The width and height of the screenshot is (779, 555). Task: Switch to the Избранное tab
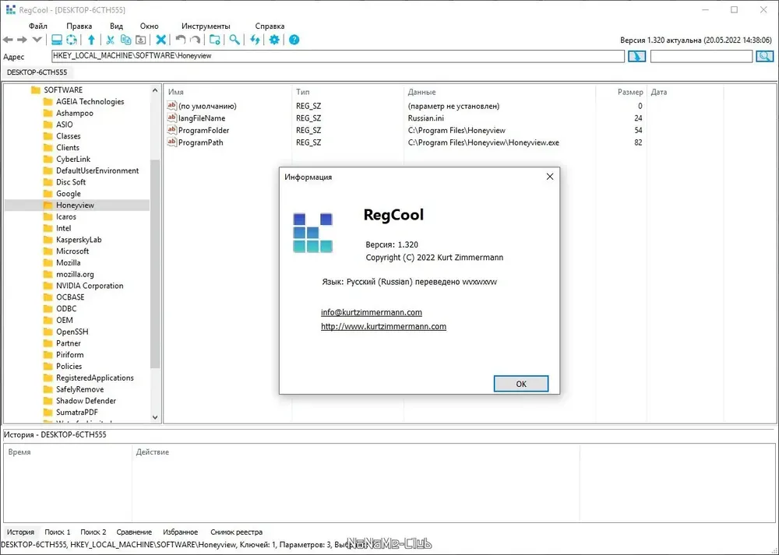(181, 532)
